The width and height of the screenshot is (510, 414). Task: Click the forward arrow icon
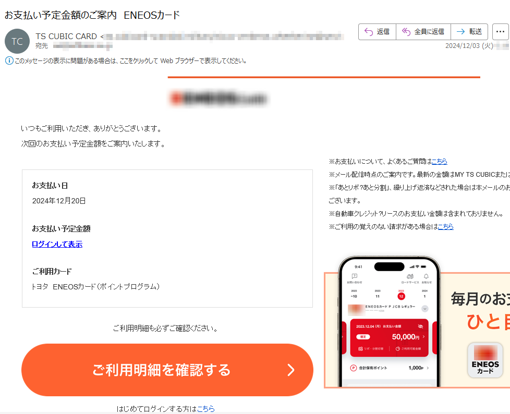[x=460, y=32]
